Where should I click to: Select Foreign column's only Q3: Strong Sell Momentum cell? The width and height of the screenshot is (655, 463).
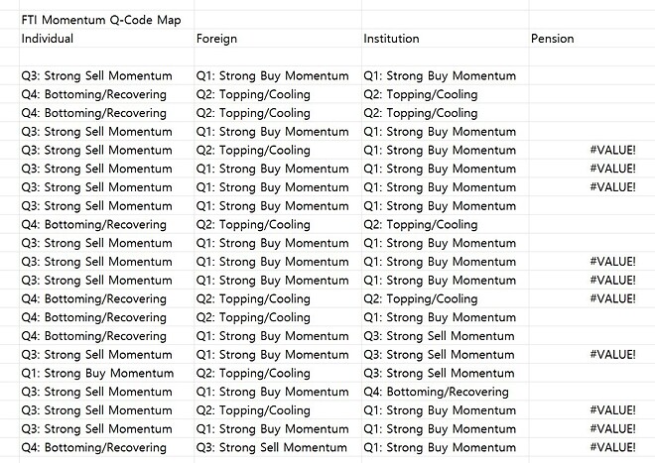(x=272, y=447)
